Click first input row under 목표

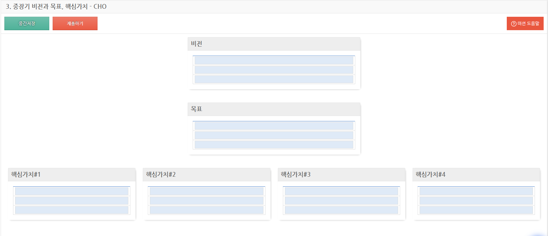point(274,126)
